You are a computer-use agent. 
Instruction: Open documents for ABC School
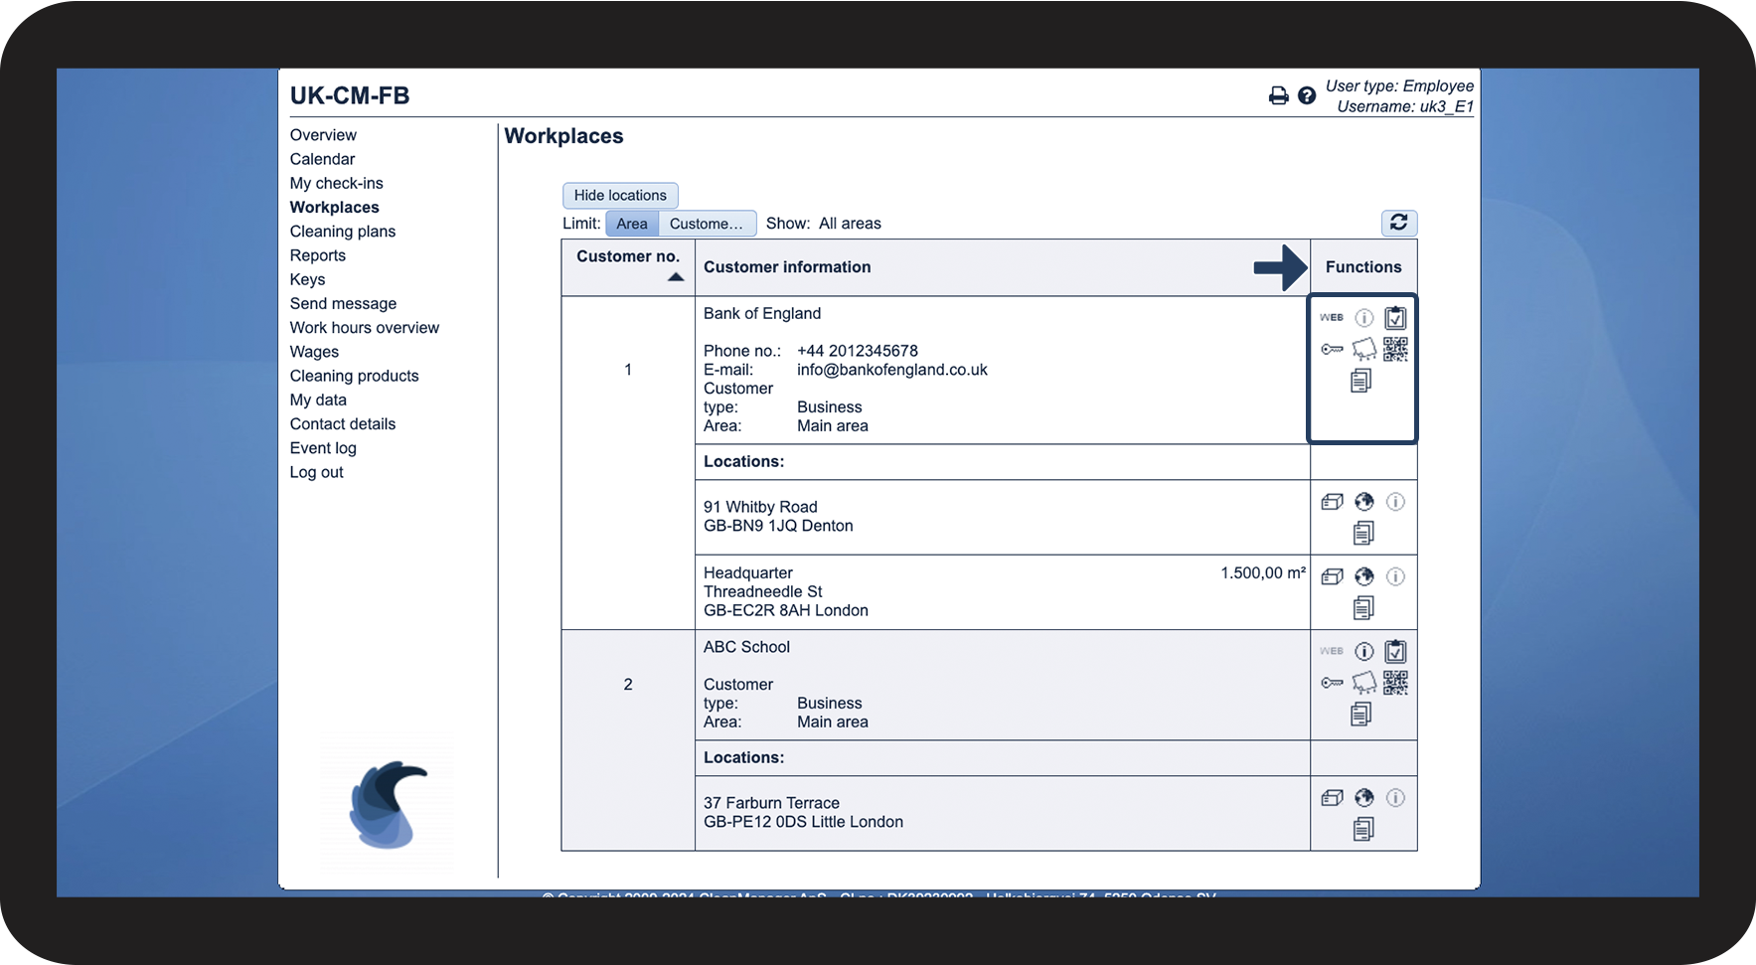pos(1361,714)
